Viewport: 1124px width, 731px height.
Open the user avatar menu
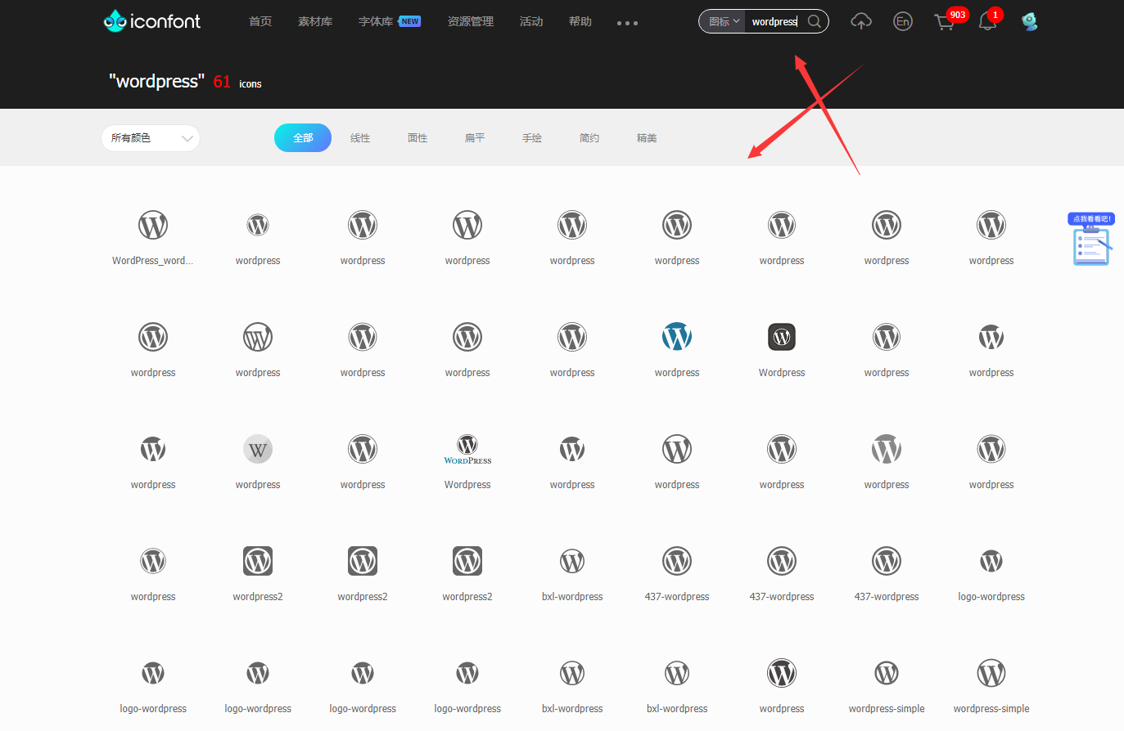tap(1030, 21)
